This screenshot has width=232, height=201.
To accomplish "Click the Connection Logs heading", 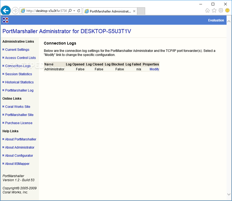I will (60, 43).
